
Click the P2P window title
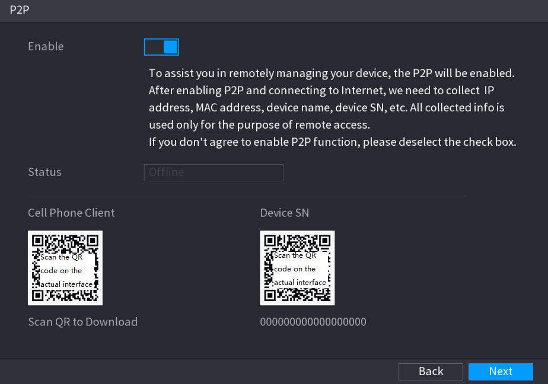[20, 9]
